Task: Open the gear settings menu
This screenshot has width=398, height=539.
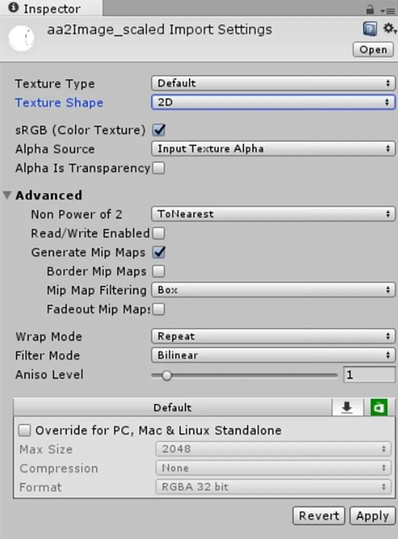Action: (x=390, y=28)
